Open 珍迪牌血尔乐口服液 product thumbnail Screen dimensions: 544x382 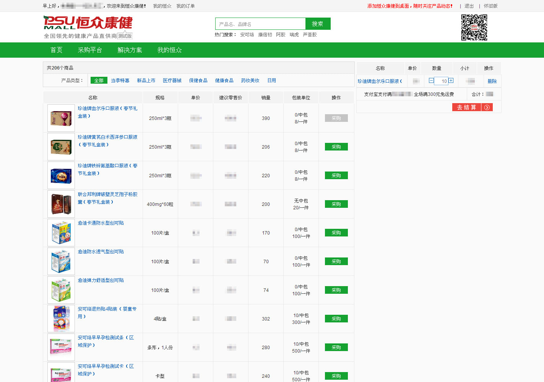coord(61,118)
